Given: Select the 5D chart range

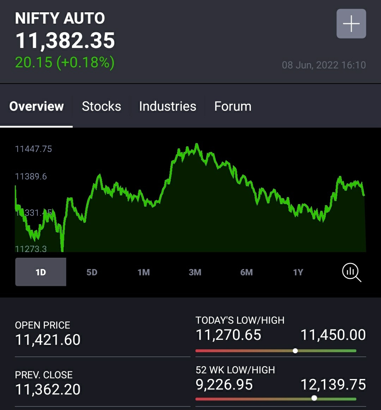Looking at the screenshot, I should tap(92, 272).
